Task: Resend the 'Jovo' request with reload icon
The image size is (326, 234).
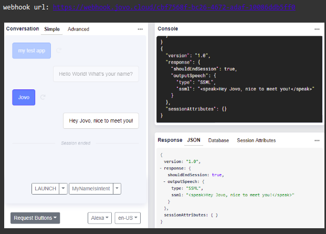Action: pos(43,97)
